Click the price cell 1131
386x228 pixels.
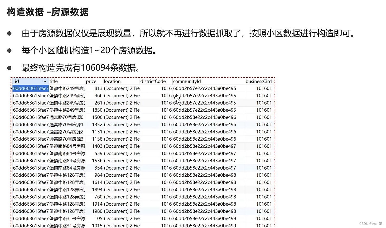[x=94, y=132]
